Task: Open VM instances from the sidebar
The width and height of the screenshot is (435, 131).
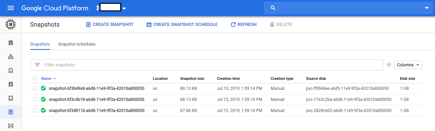Action: pyautogui.click(x=11, y=43)
